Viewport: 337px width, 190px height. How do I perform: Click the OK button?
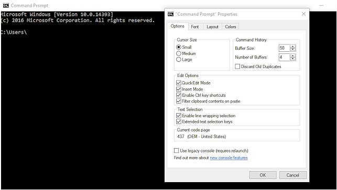[263, 175]
